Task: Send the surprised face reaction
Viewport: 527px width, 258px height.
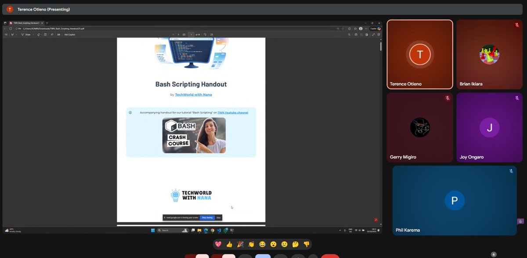Action: [x=273, y=244]
